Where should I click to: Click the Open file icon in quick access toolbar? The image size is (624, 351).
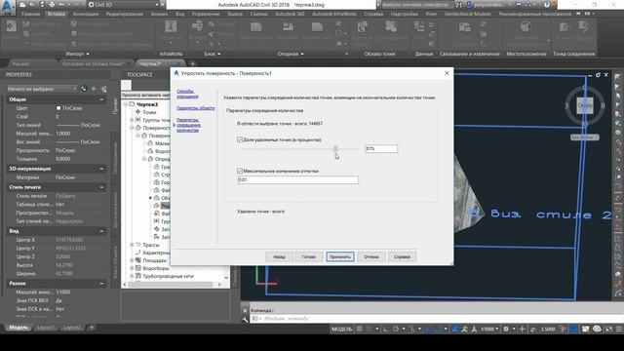coord(32,5)
